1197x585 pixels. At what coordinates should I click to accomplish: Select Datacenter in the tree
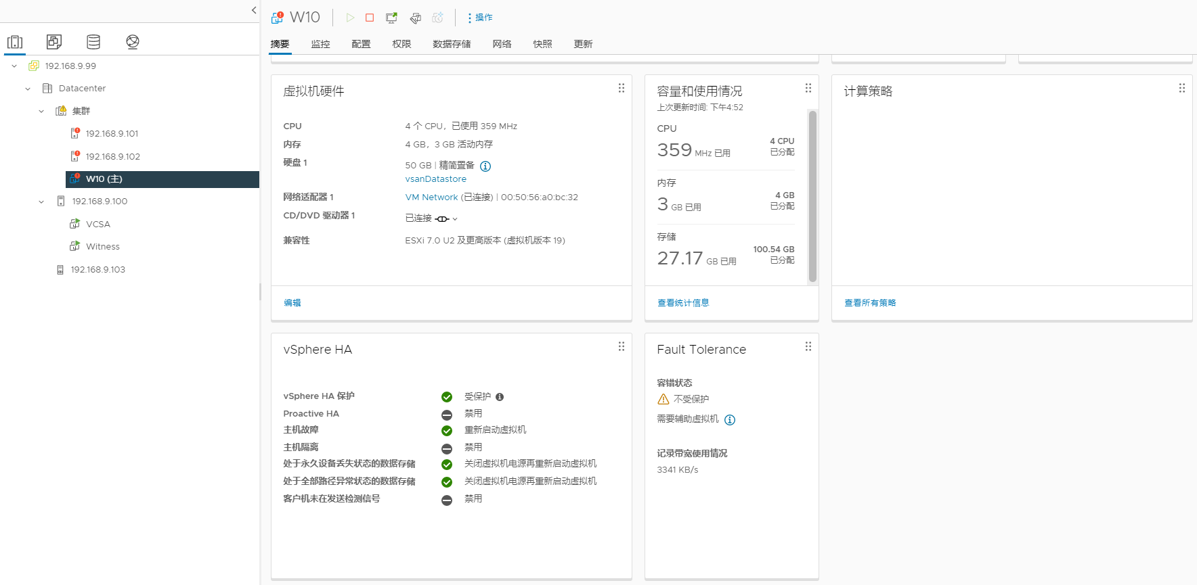(x=82, y=89)
